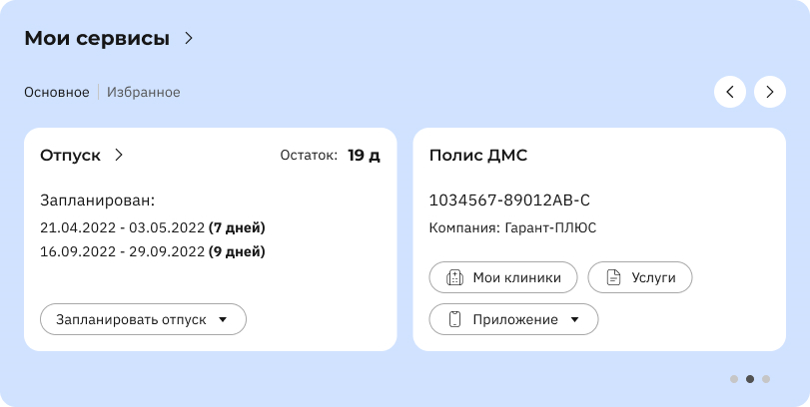
Task: Select the first carousel page dot
Action: coord(734,379)
